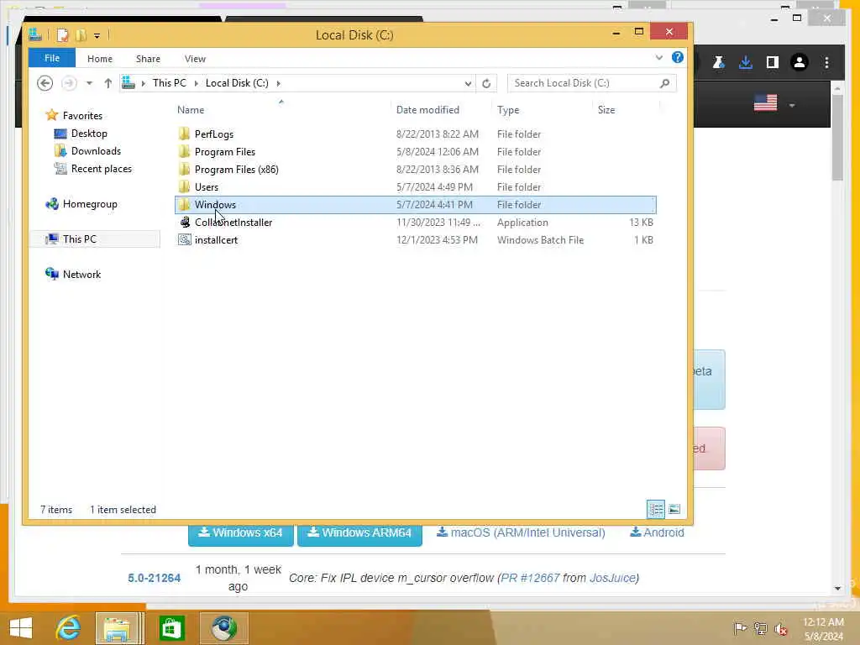Toggle the browser's side panel icon
This screenshot has height=645, width=860.
click(773, 62)
